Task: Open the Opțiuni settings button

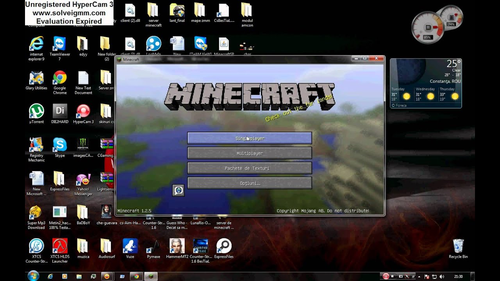Action: pos(250,183)
